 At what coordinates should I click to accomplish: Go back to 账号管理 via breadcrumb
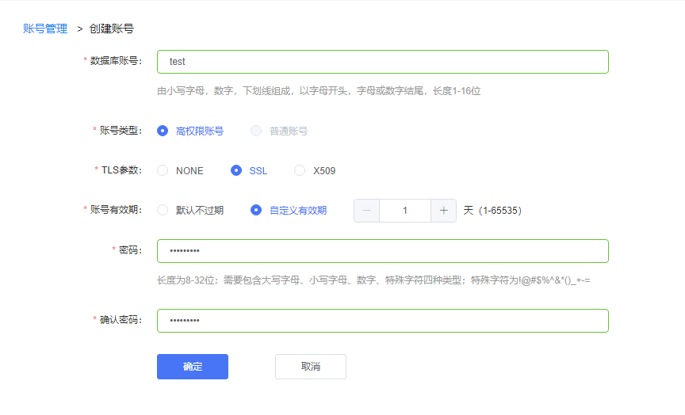pyautogui.click(x=45, y=29)
